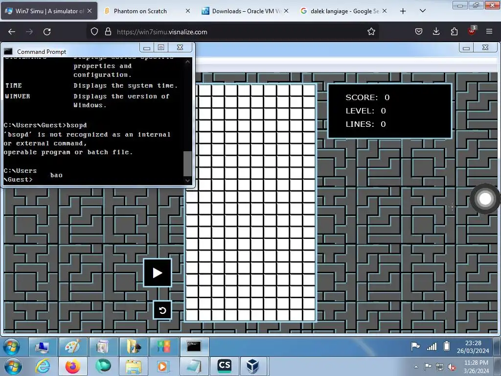Screen dimensions: 501x376
Task: Open Windows Explorer on host taskbar
Action: pyautogui.click(x=133, y=366)
